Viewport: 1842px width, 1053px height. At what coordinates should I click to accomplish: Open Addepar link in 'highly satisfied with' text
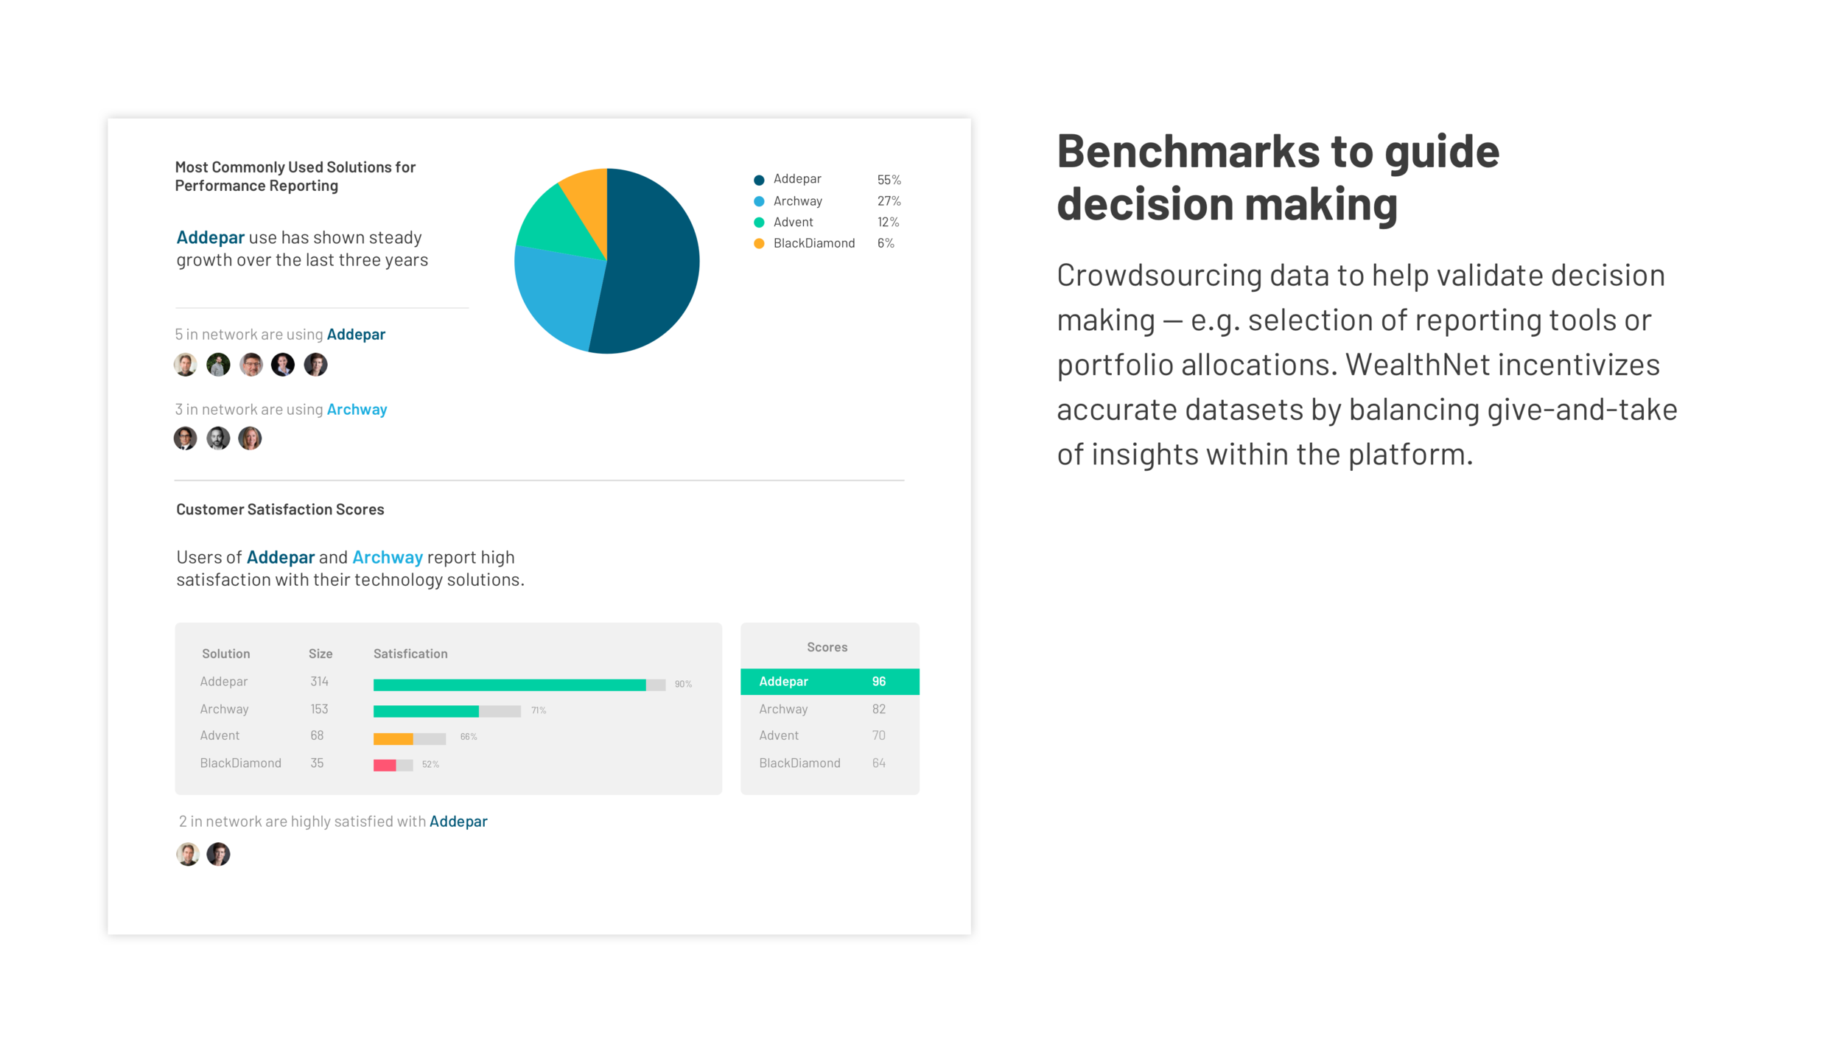pyautogui.click(x=458, y=822)
